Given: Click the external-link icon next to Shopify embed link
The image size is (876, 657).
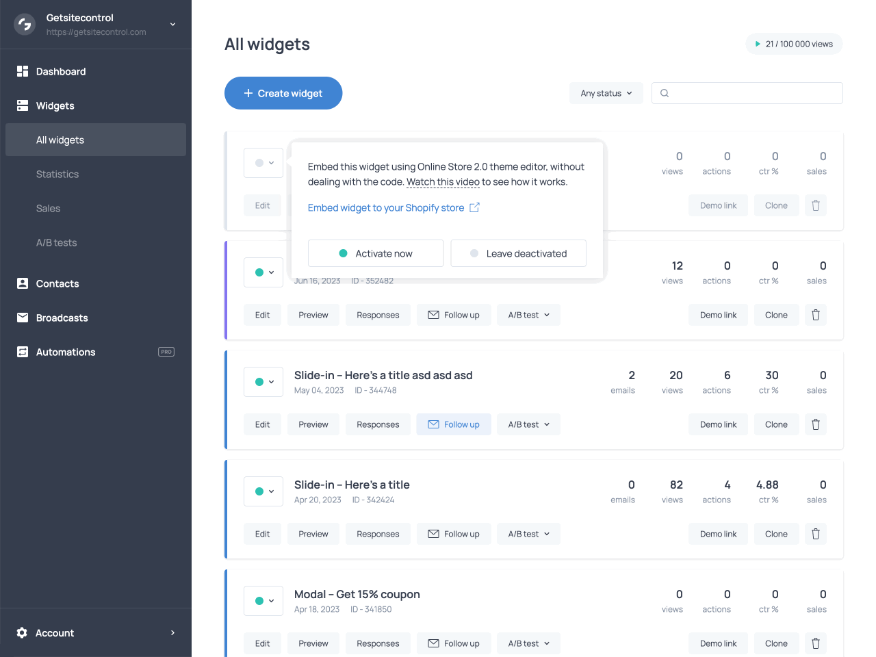Looking at the screenshot, I should coord(474,207).
